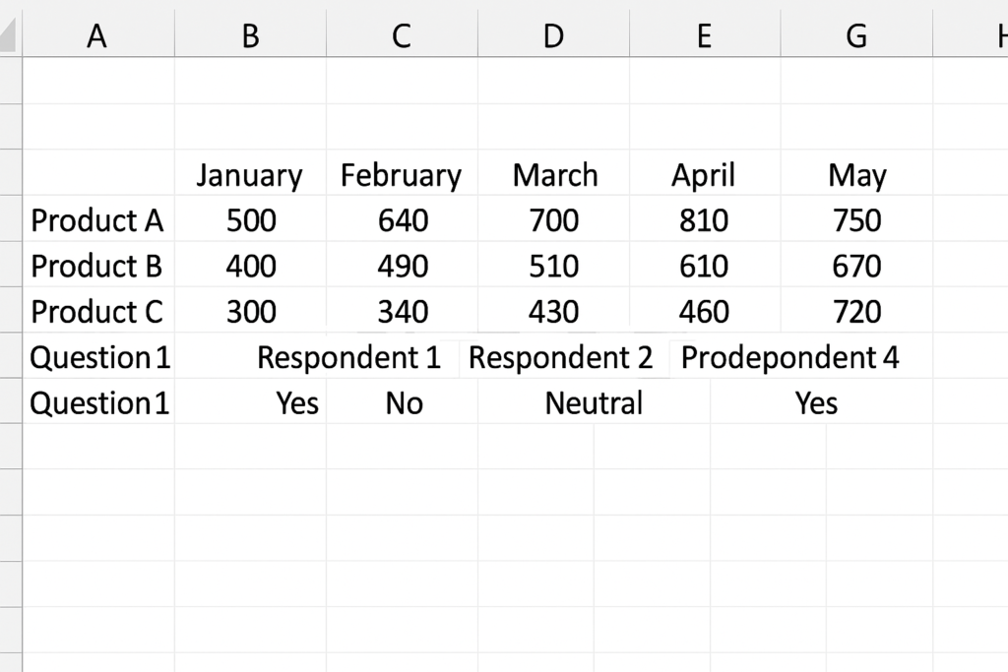
Task: Click the Prodepondent 4 cell
Action: [x=790, y=357]
